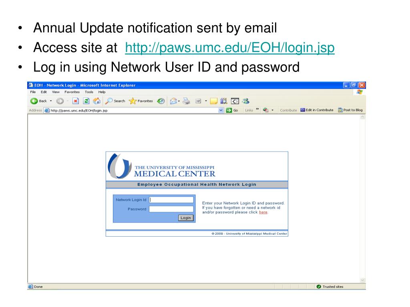Expand the Links toolbar chevron
This screenshot has height=307, width=410.
click(257, 109)
